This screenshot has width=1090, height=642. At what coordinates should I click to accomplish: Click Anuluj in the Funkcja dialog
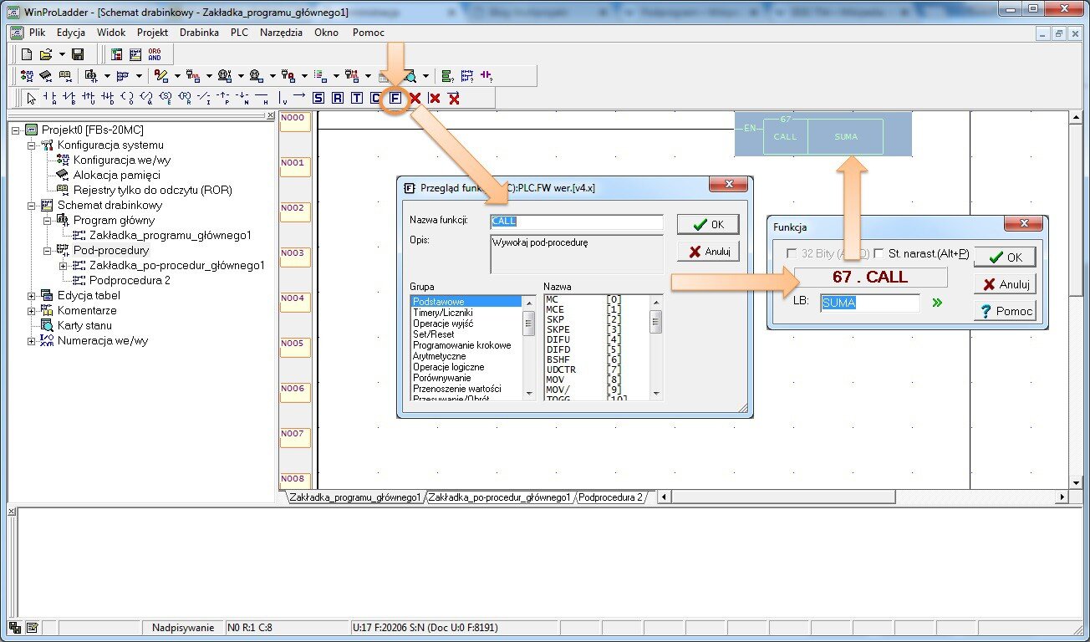pos(1005,284)
